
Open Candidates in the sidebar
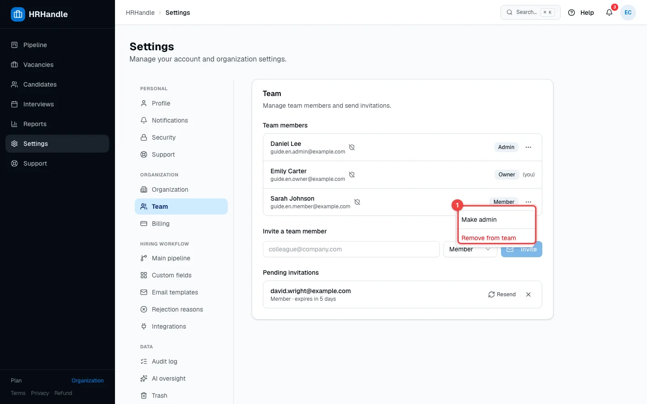57,84
